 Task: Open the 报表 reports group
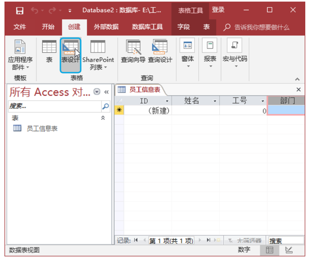pyautogui.click(x=210, y=53)
